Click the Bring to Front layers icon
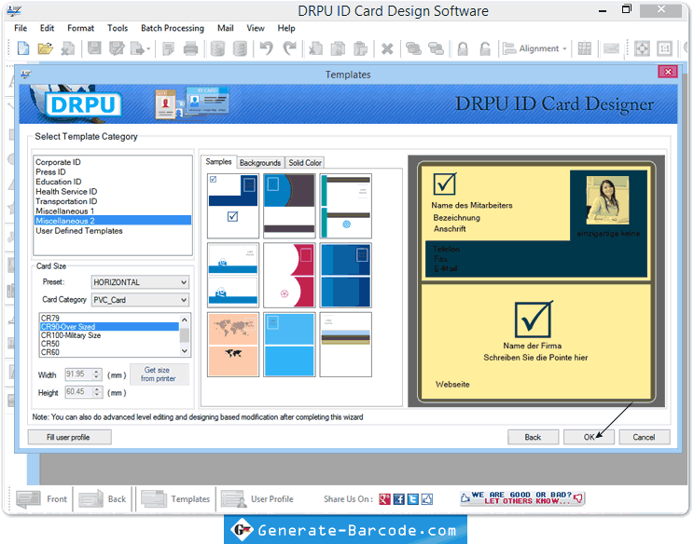The width and height of the screenshot is (694, 544). 413,48
